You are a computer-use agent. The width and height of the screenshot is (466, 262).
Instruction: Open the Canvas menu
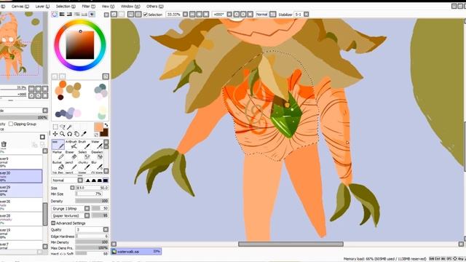(20, 7)
